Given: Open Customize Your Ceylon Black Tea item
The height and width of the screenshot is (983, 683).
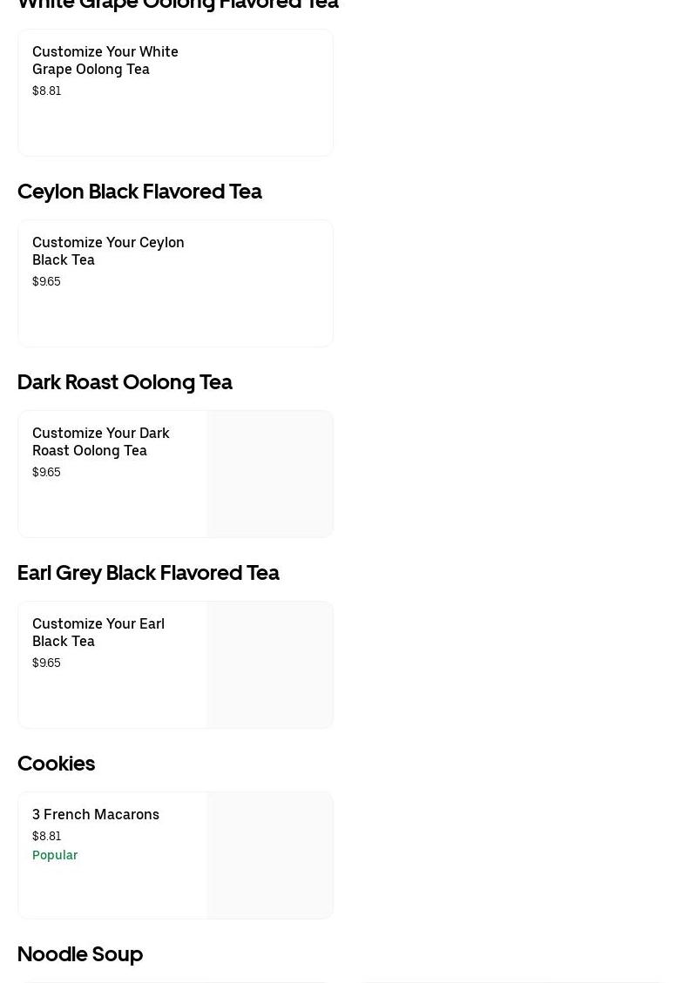Looking at the screenshot, I should (x=108, y=251).
